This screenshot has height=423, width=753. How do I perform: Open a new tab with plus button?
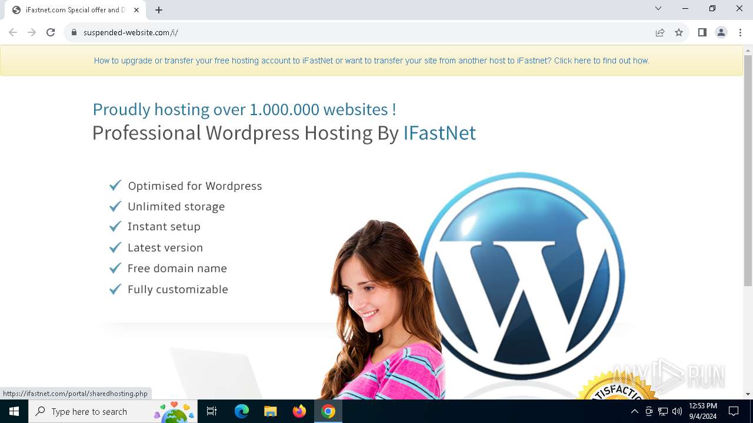pyautogui.click(x=159, y=10)
